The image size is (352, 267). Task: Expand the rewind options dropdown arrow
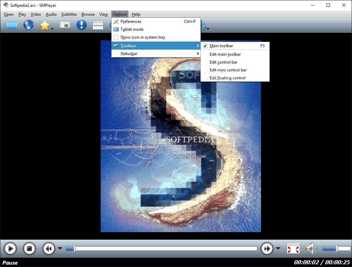[60, 248]
